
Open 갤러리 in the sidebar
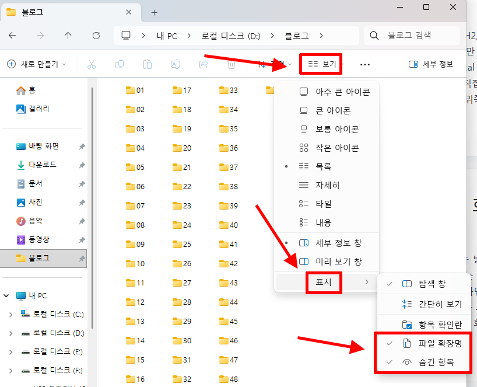click(33, 109)
